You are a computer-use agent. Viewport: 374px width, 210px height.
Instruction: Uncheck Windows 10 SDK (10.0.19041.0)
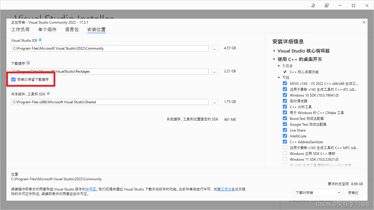click(x=285, y=95)
